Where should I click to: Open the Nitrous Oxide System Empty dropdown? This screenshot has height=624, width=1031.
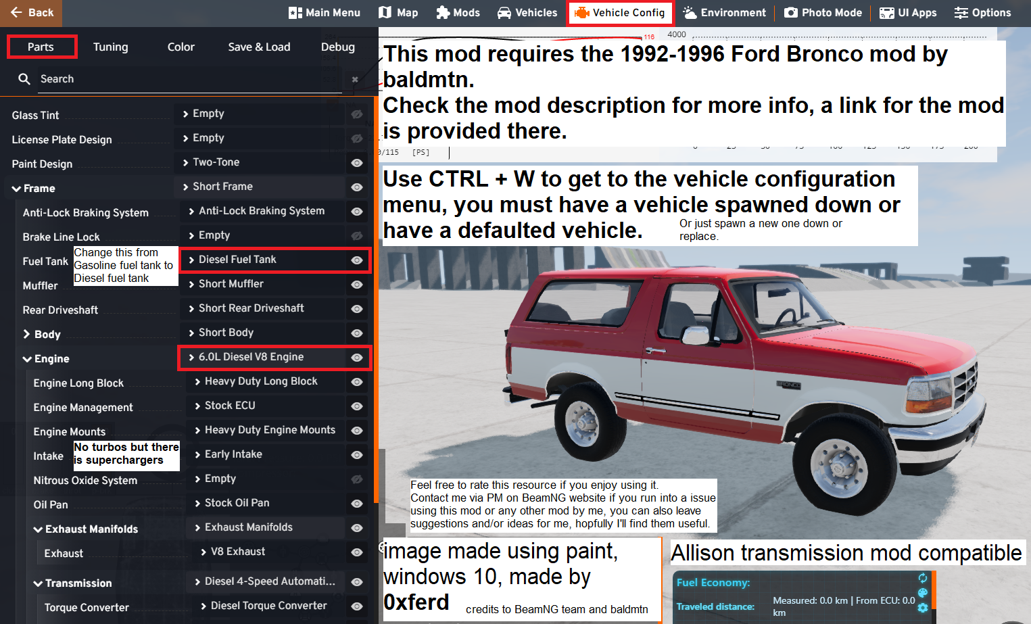(265, 479)
